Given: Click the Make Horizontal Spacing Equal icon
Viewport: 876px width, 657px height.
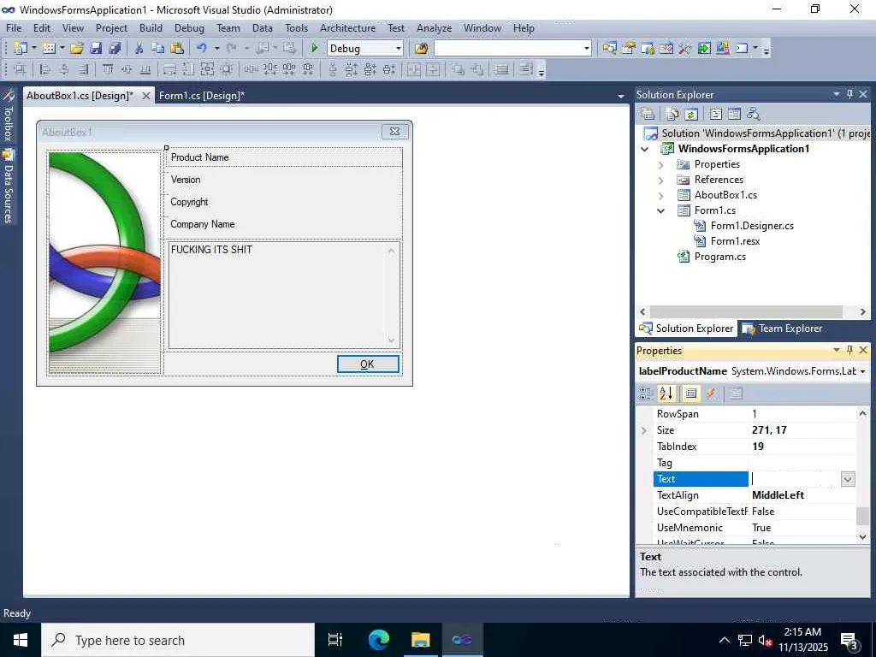Looking at the screenshot, I should pyautogui.click(x=251, y=70).
